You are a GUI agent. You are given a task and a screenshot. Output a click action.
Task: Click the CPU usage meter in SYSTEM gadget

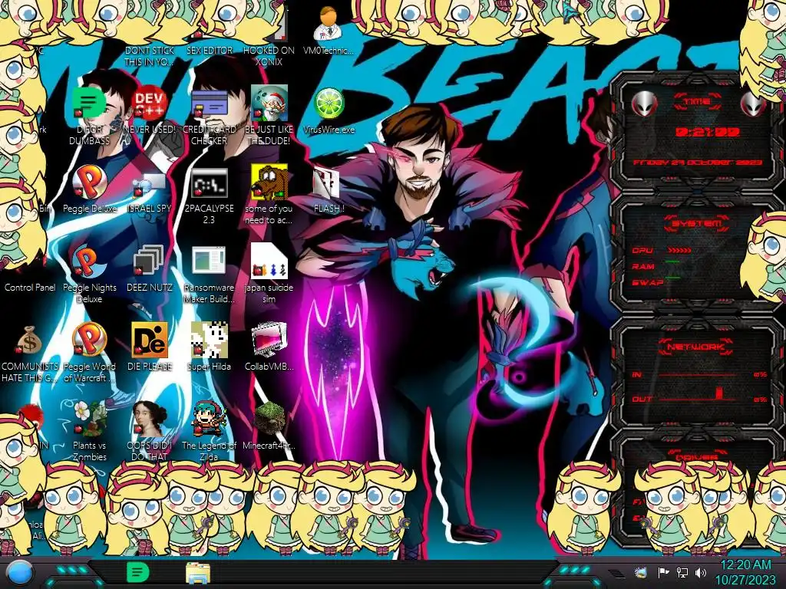(x=680, y=250)
